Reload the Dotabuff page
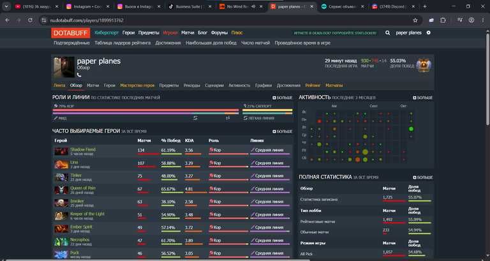 [x=30, y=20]
